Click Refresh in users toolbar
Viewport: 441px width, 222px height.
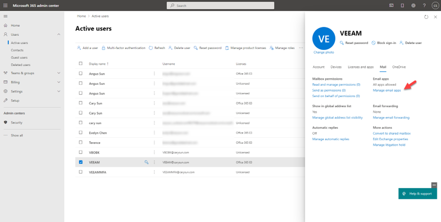tap(157, 48)
